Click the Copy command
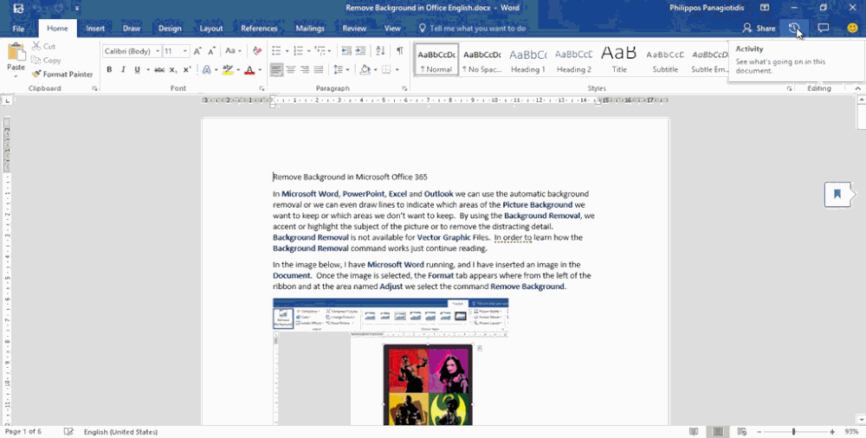866x438 pixels. 46,61
